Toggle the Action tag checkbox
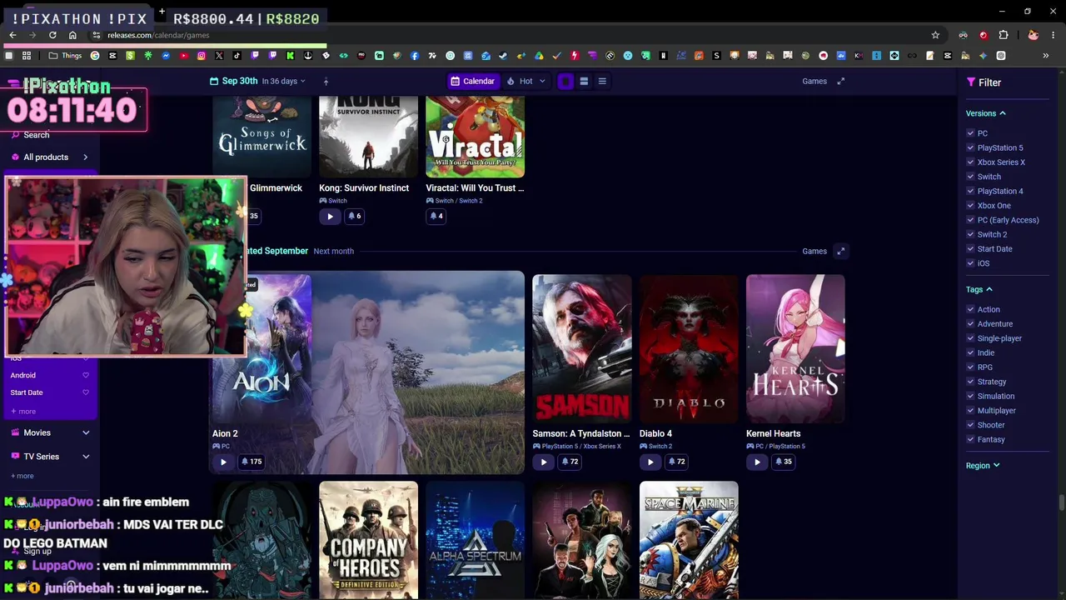 pos(970,309)
